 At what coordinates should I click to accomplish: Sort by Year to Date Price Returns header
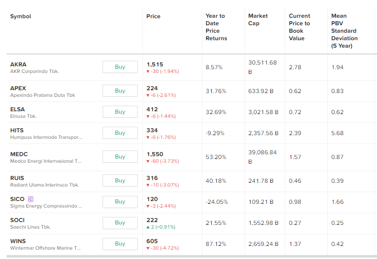pos(216,27)
